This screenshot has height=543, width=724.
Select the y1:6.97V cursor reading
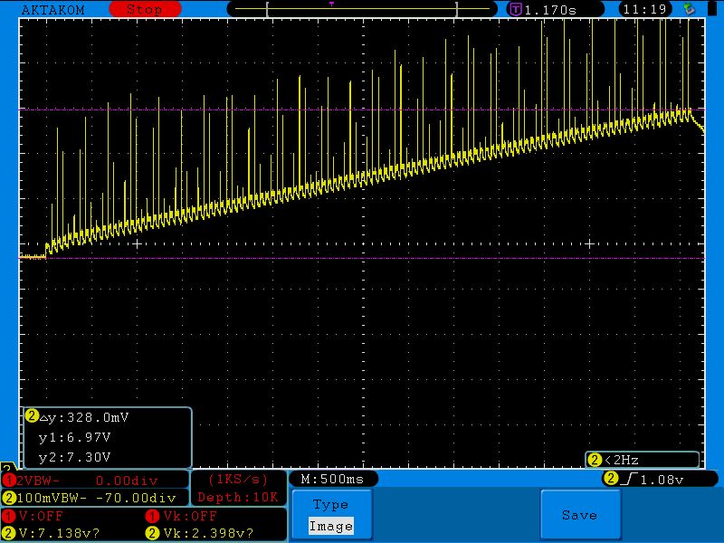[75, 437]
